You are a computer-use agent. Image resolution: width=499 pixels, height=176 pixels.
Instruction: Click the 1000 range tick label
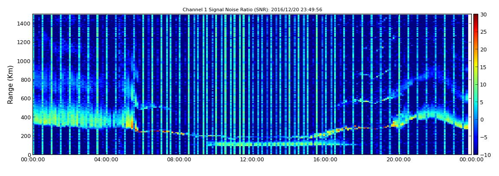pos(24,61)
